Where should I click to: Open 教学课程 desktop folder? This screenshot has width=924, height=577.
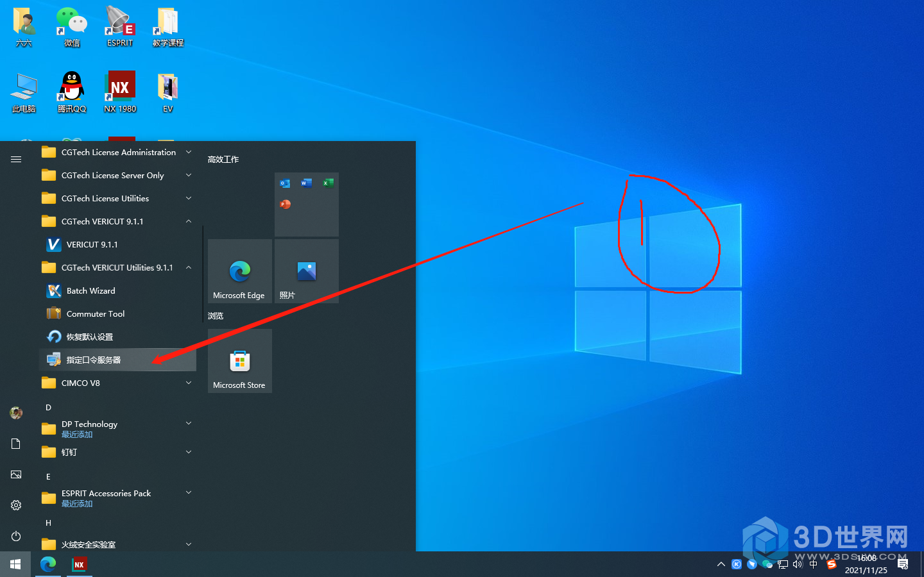click(x=168, y=27)
